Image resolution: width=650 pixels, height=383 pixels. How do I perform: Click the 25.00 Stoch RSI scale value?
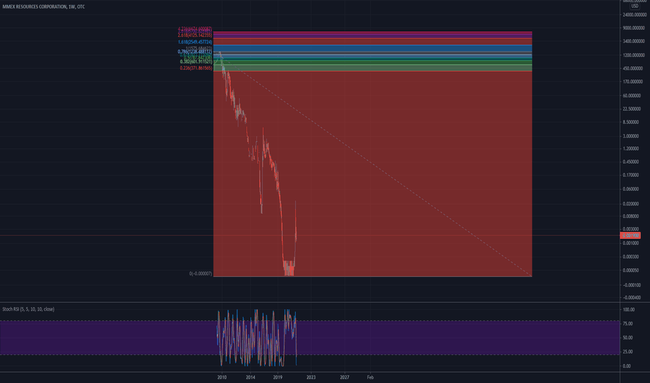click(x=628, y=352)
